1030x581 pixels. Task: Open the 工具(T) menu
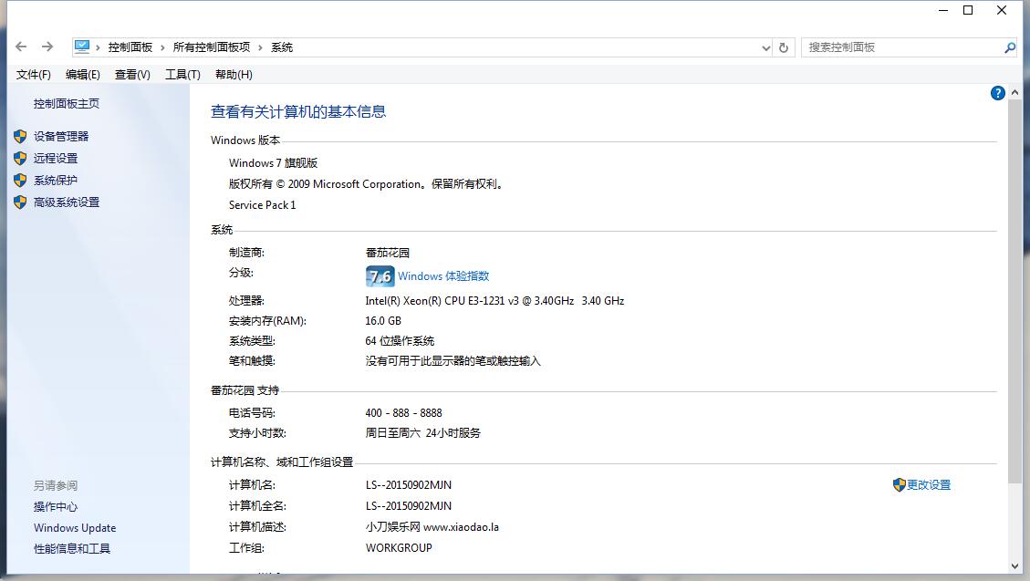[182, 74]
